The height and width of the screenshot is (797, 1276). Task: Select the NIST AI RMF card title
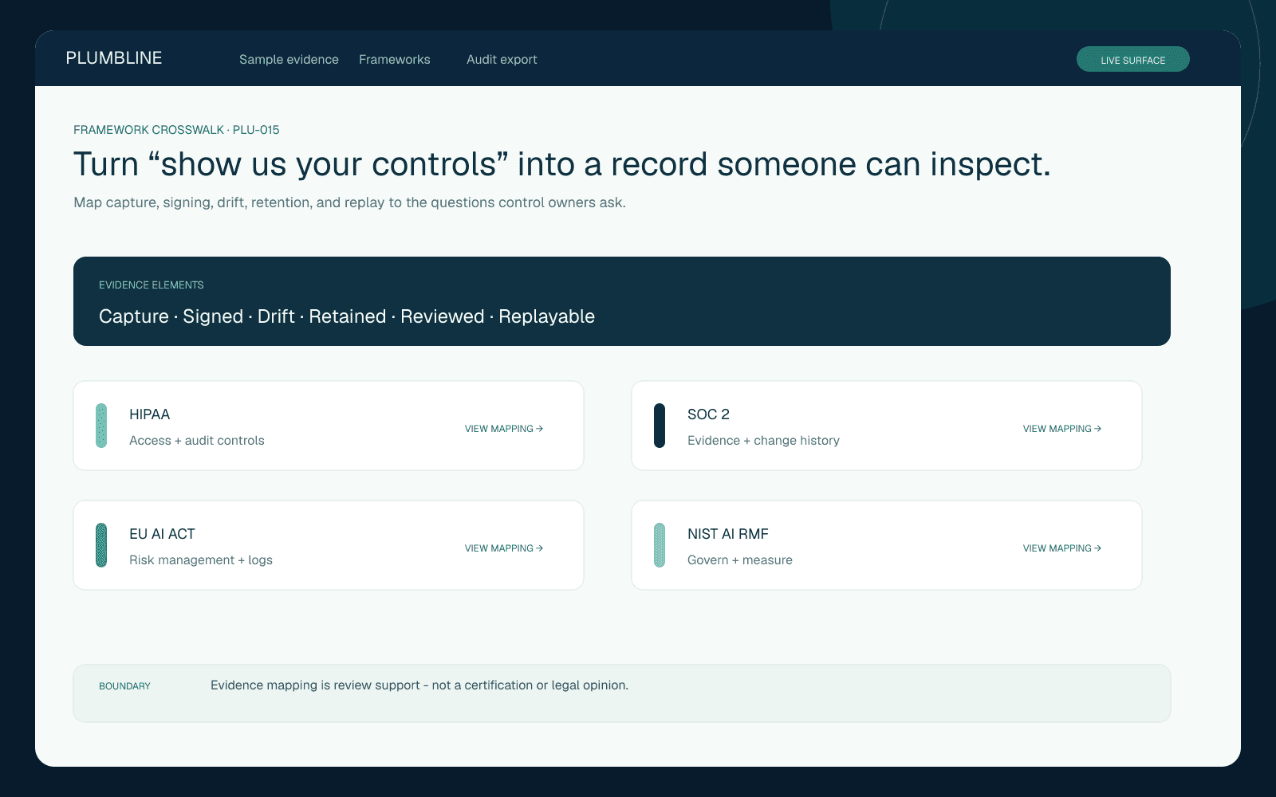click(x=728, y=534)
